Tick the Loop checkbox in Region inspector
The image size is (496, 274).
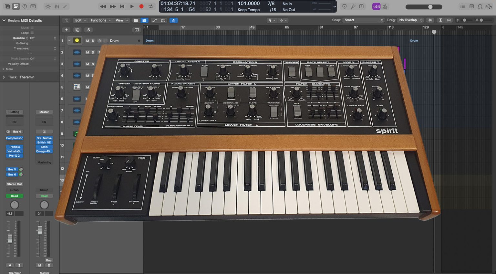pyautogui.click(x=32, y=33)
